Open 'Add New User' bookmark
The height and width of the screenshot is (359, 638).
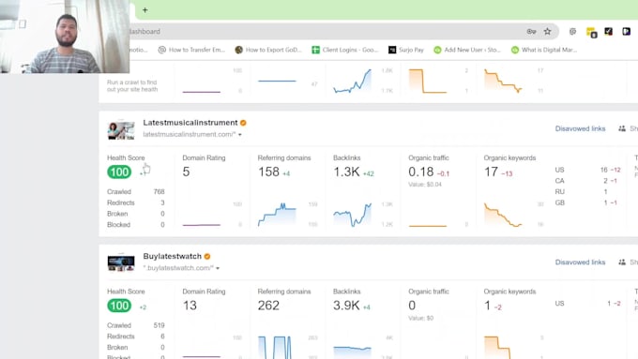(467, 50)
